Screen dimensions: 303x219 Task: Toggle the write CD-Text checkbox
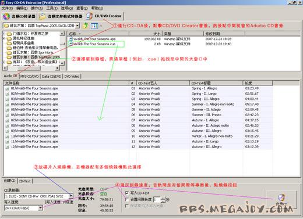pyautogui.click(x=127, y=193)
